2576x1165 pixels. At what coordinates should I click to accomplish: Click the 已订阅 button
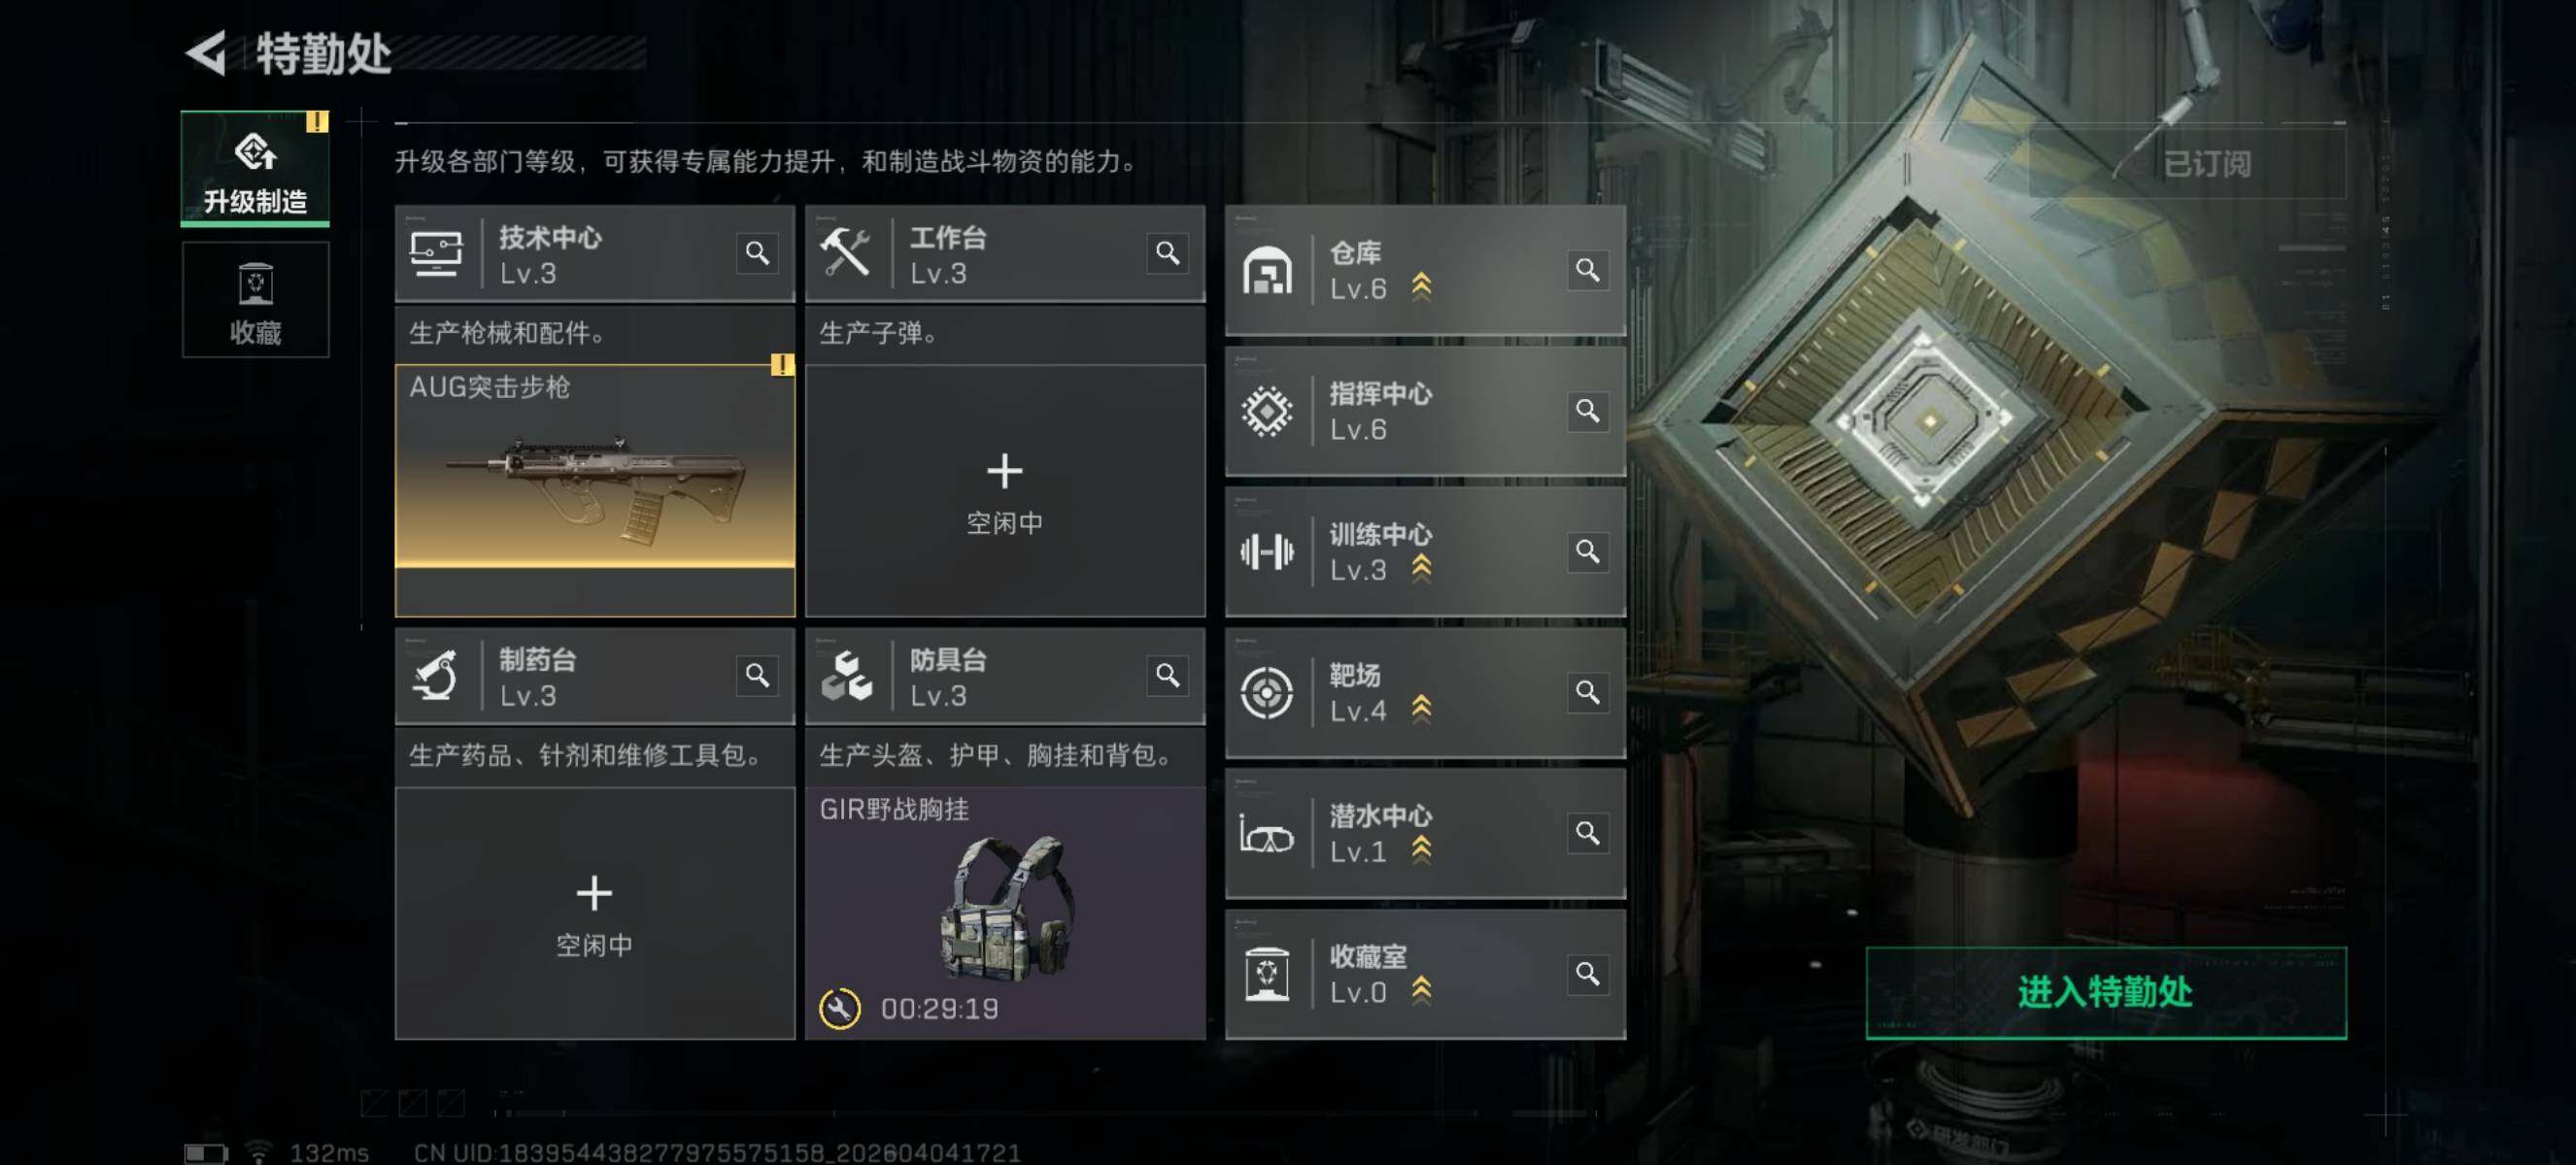click(2207, 164)
